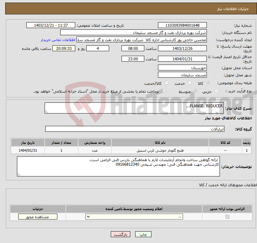Click the الزامی بودن ارائه مجوز header
The height and width of the screenshot is (243, 257).
(227, 209)
